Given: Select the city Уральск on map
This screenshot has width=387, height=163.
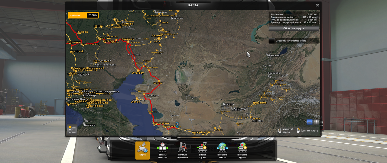Looking at the screenshot, I should [x=127, y=39].
